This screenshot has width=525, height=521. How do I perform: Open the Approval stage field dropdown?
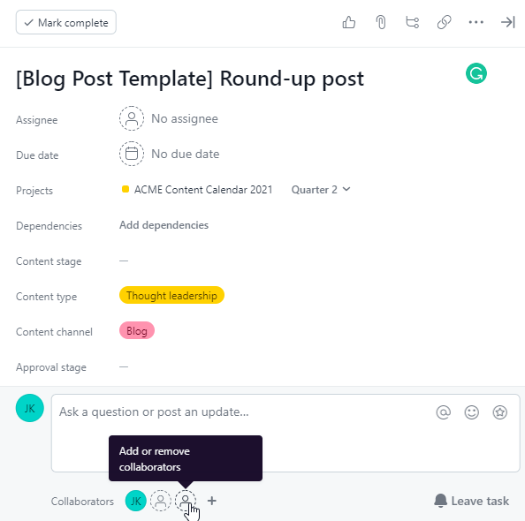coord(124,366)
